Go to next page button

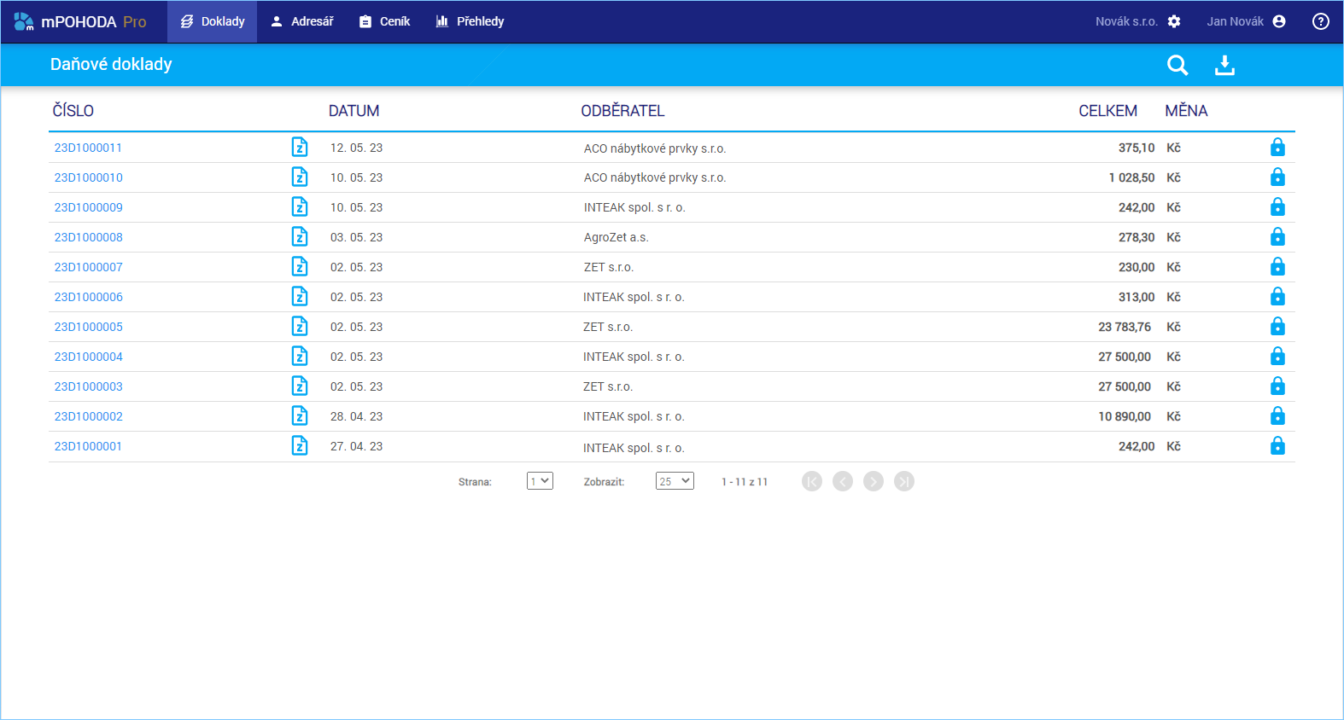(x=874, y=481)
